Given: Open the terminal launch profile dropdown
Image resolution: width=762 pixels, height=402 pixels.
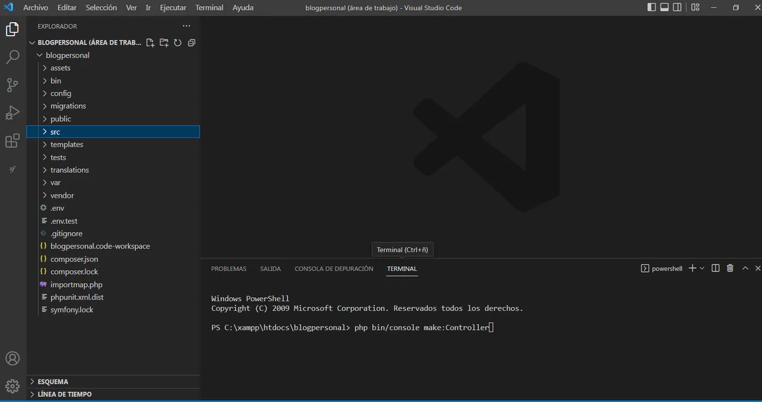Looking at the screenshot, I should (x=702, y=269).
